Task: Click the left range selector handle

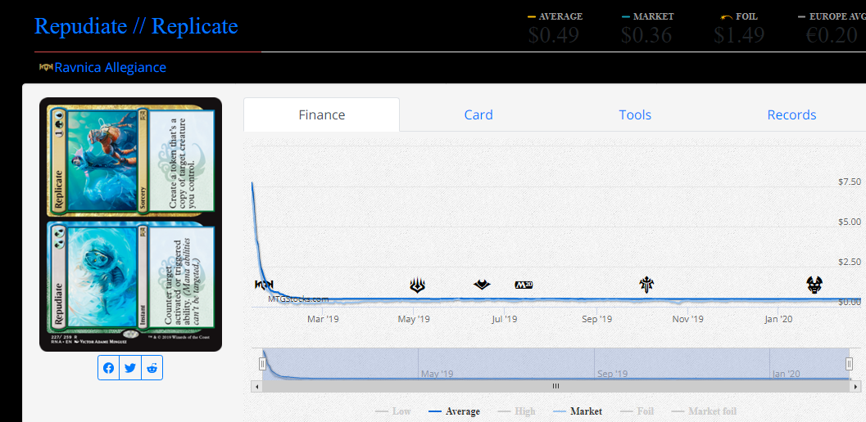Action: click(x=263, y=364)
